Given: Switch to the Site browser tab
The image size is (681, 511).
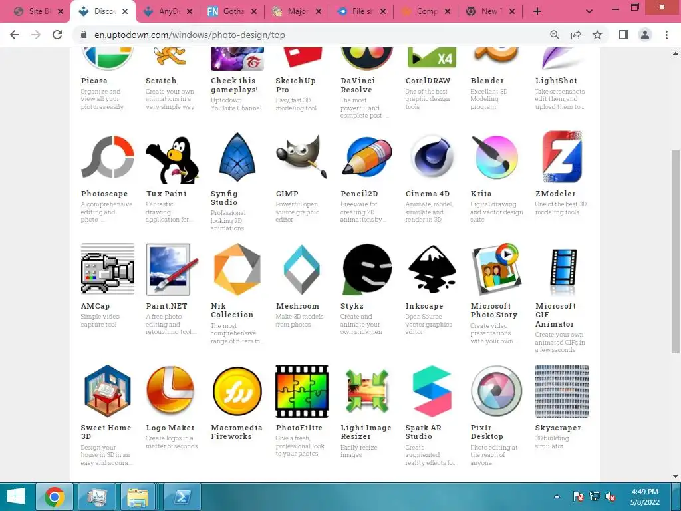Looking at the screenshot, I should click(38, 11).
